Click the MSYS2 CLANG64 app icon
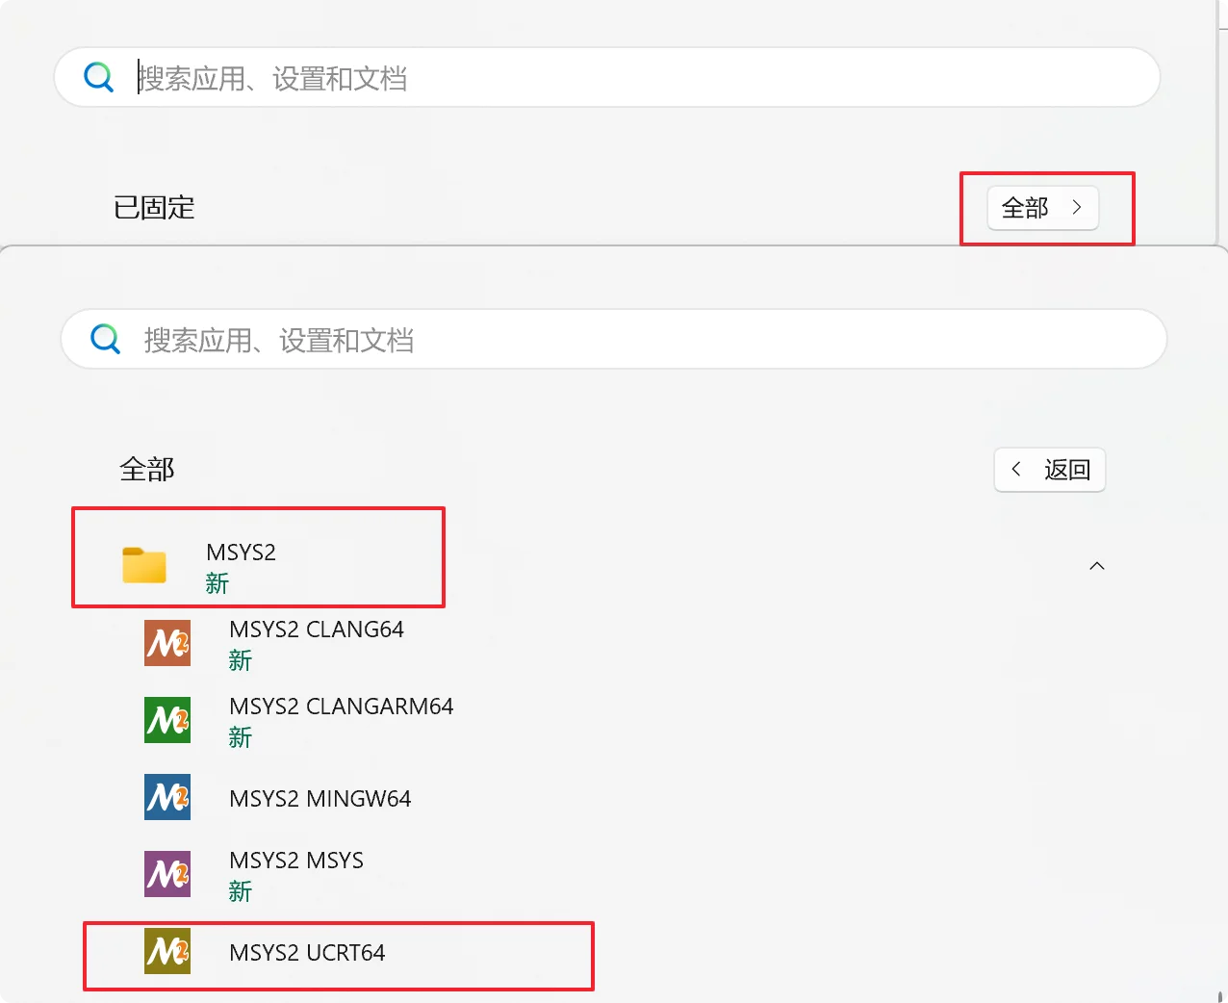 pos(167,643)
